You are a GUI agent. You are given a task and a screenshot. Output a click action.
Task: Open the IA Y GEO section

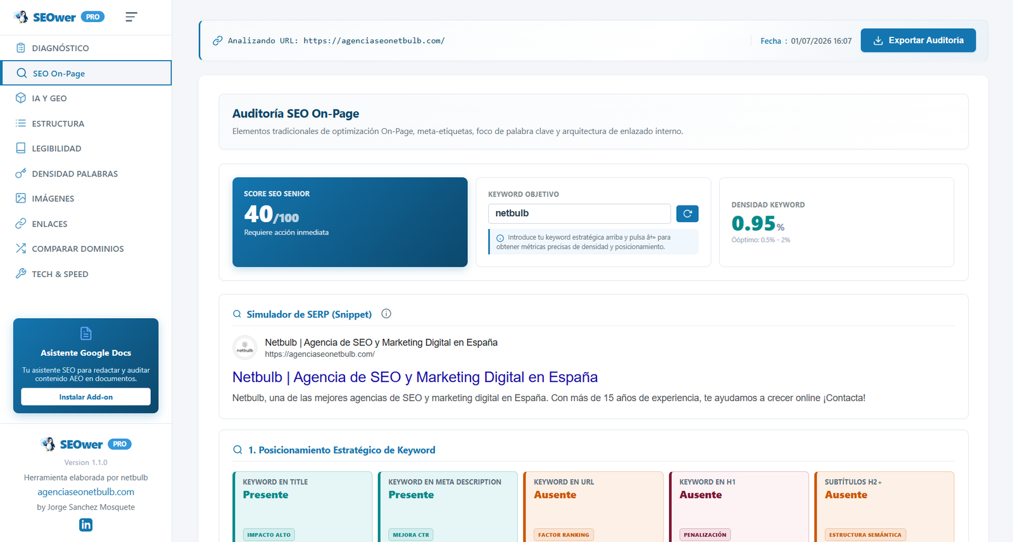(x=86, y=98)
